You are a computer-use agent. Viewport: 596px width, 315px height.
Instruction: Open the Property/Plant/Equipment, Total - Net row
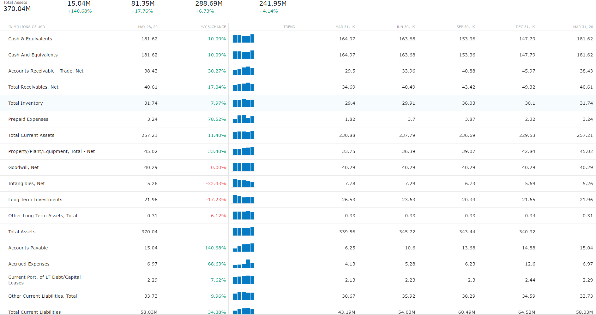click(x=51, y=151)
